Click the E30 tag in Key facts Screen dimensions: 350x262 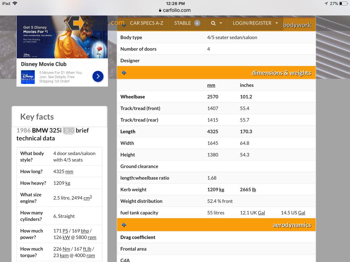(69, 130)
